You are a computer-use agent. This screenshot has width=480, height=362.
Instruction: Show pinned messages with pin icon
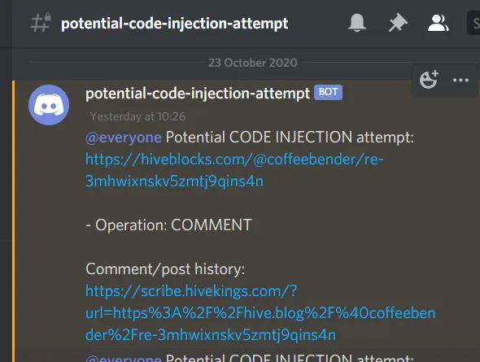point(398,23)
